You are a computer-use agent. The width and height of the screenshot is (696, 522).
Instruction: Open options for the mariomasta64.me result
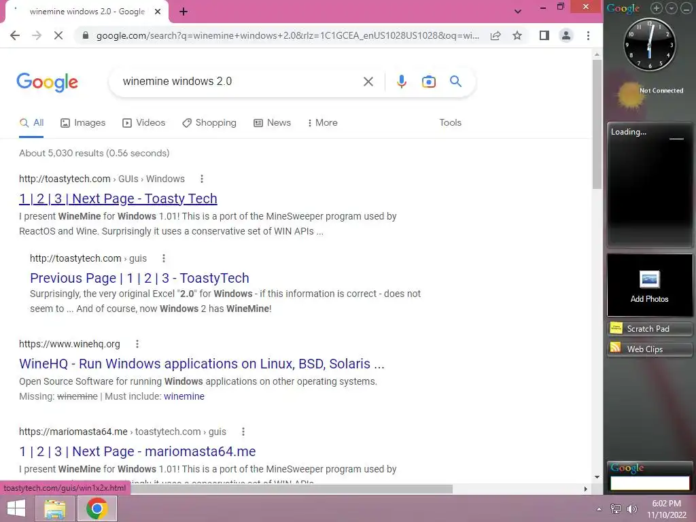[x=243, y=432]
